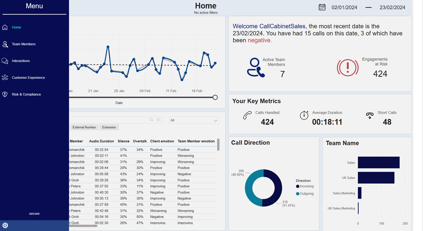Clear the search with the X icon
The height and width of the screenshot is (231, 423).
tap(158, 120)
